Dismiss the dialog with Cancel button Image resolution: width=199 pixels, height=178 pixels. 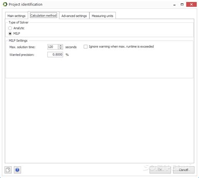coord(183,170)
